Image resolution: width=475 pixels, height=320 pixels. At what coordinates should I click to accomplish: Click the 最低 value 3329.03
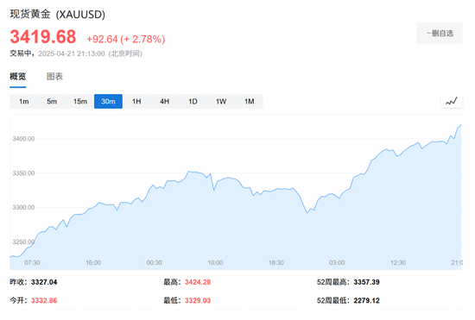pos(198,301)
